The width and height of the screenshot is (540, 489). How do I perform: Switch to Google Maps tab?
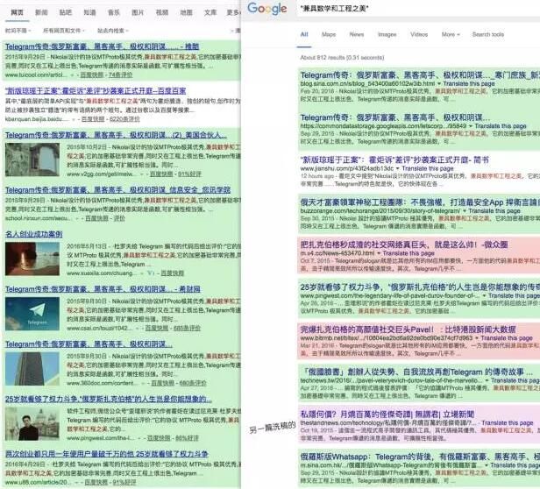tap(329, 34)
